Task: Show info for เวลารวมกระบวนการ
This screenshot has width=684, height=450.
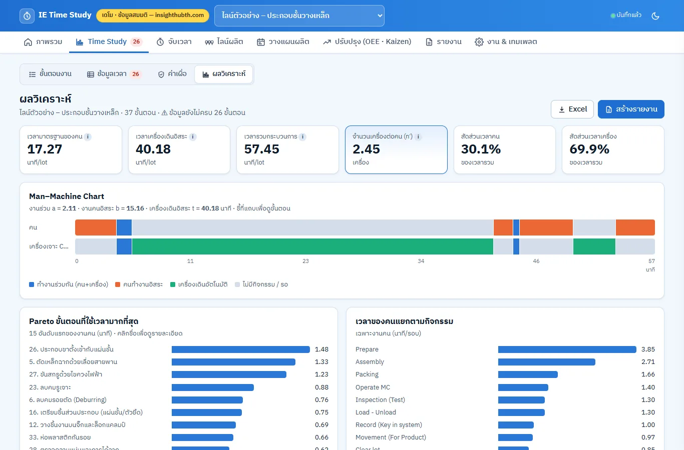Action: (x=303, y=136)
